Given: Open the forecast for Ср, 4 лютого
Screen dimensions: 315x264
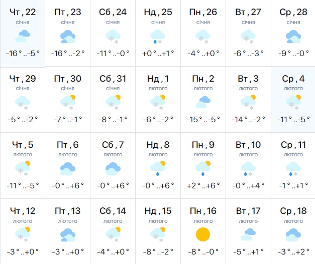Looking at the screenshot, I should pyautogui.click(x=293, y=78).
